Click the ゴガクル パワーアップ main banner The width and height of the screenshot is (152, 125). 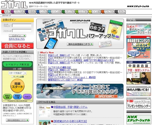click(x=80, y=34)
